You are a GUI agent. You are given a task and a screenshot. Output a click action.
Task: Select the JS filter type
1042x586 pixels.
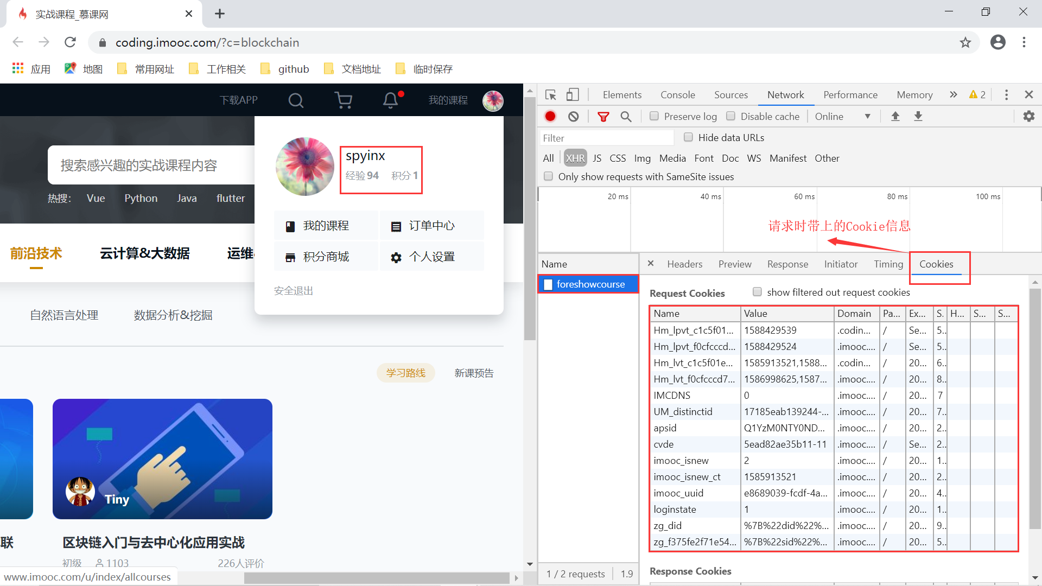(x=597, y=158)
